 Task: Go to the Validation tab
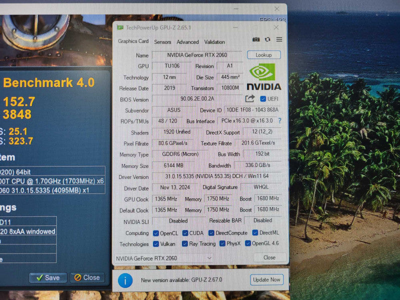click(x=214, y=42)
